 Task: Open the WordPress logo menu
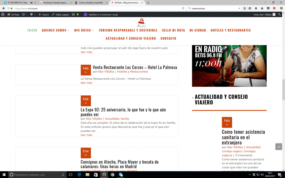click(3, 14)
